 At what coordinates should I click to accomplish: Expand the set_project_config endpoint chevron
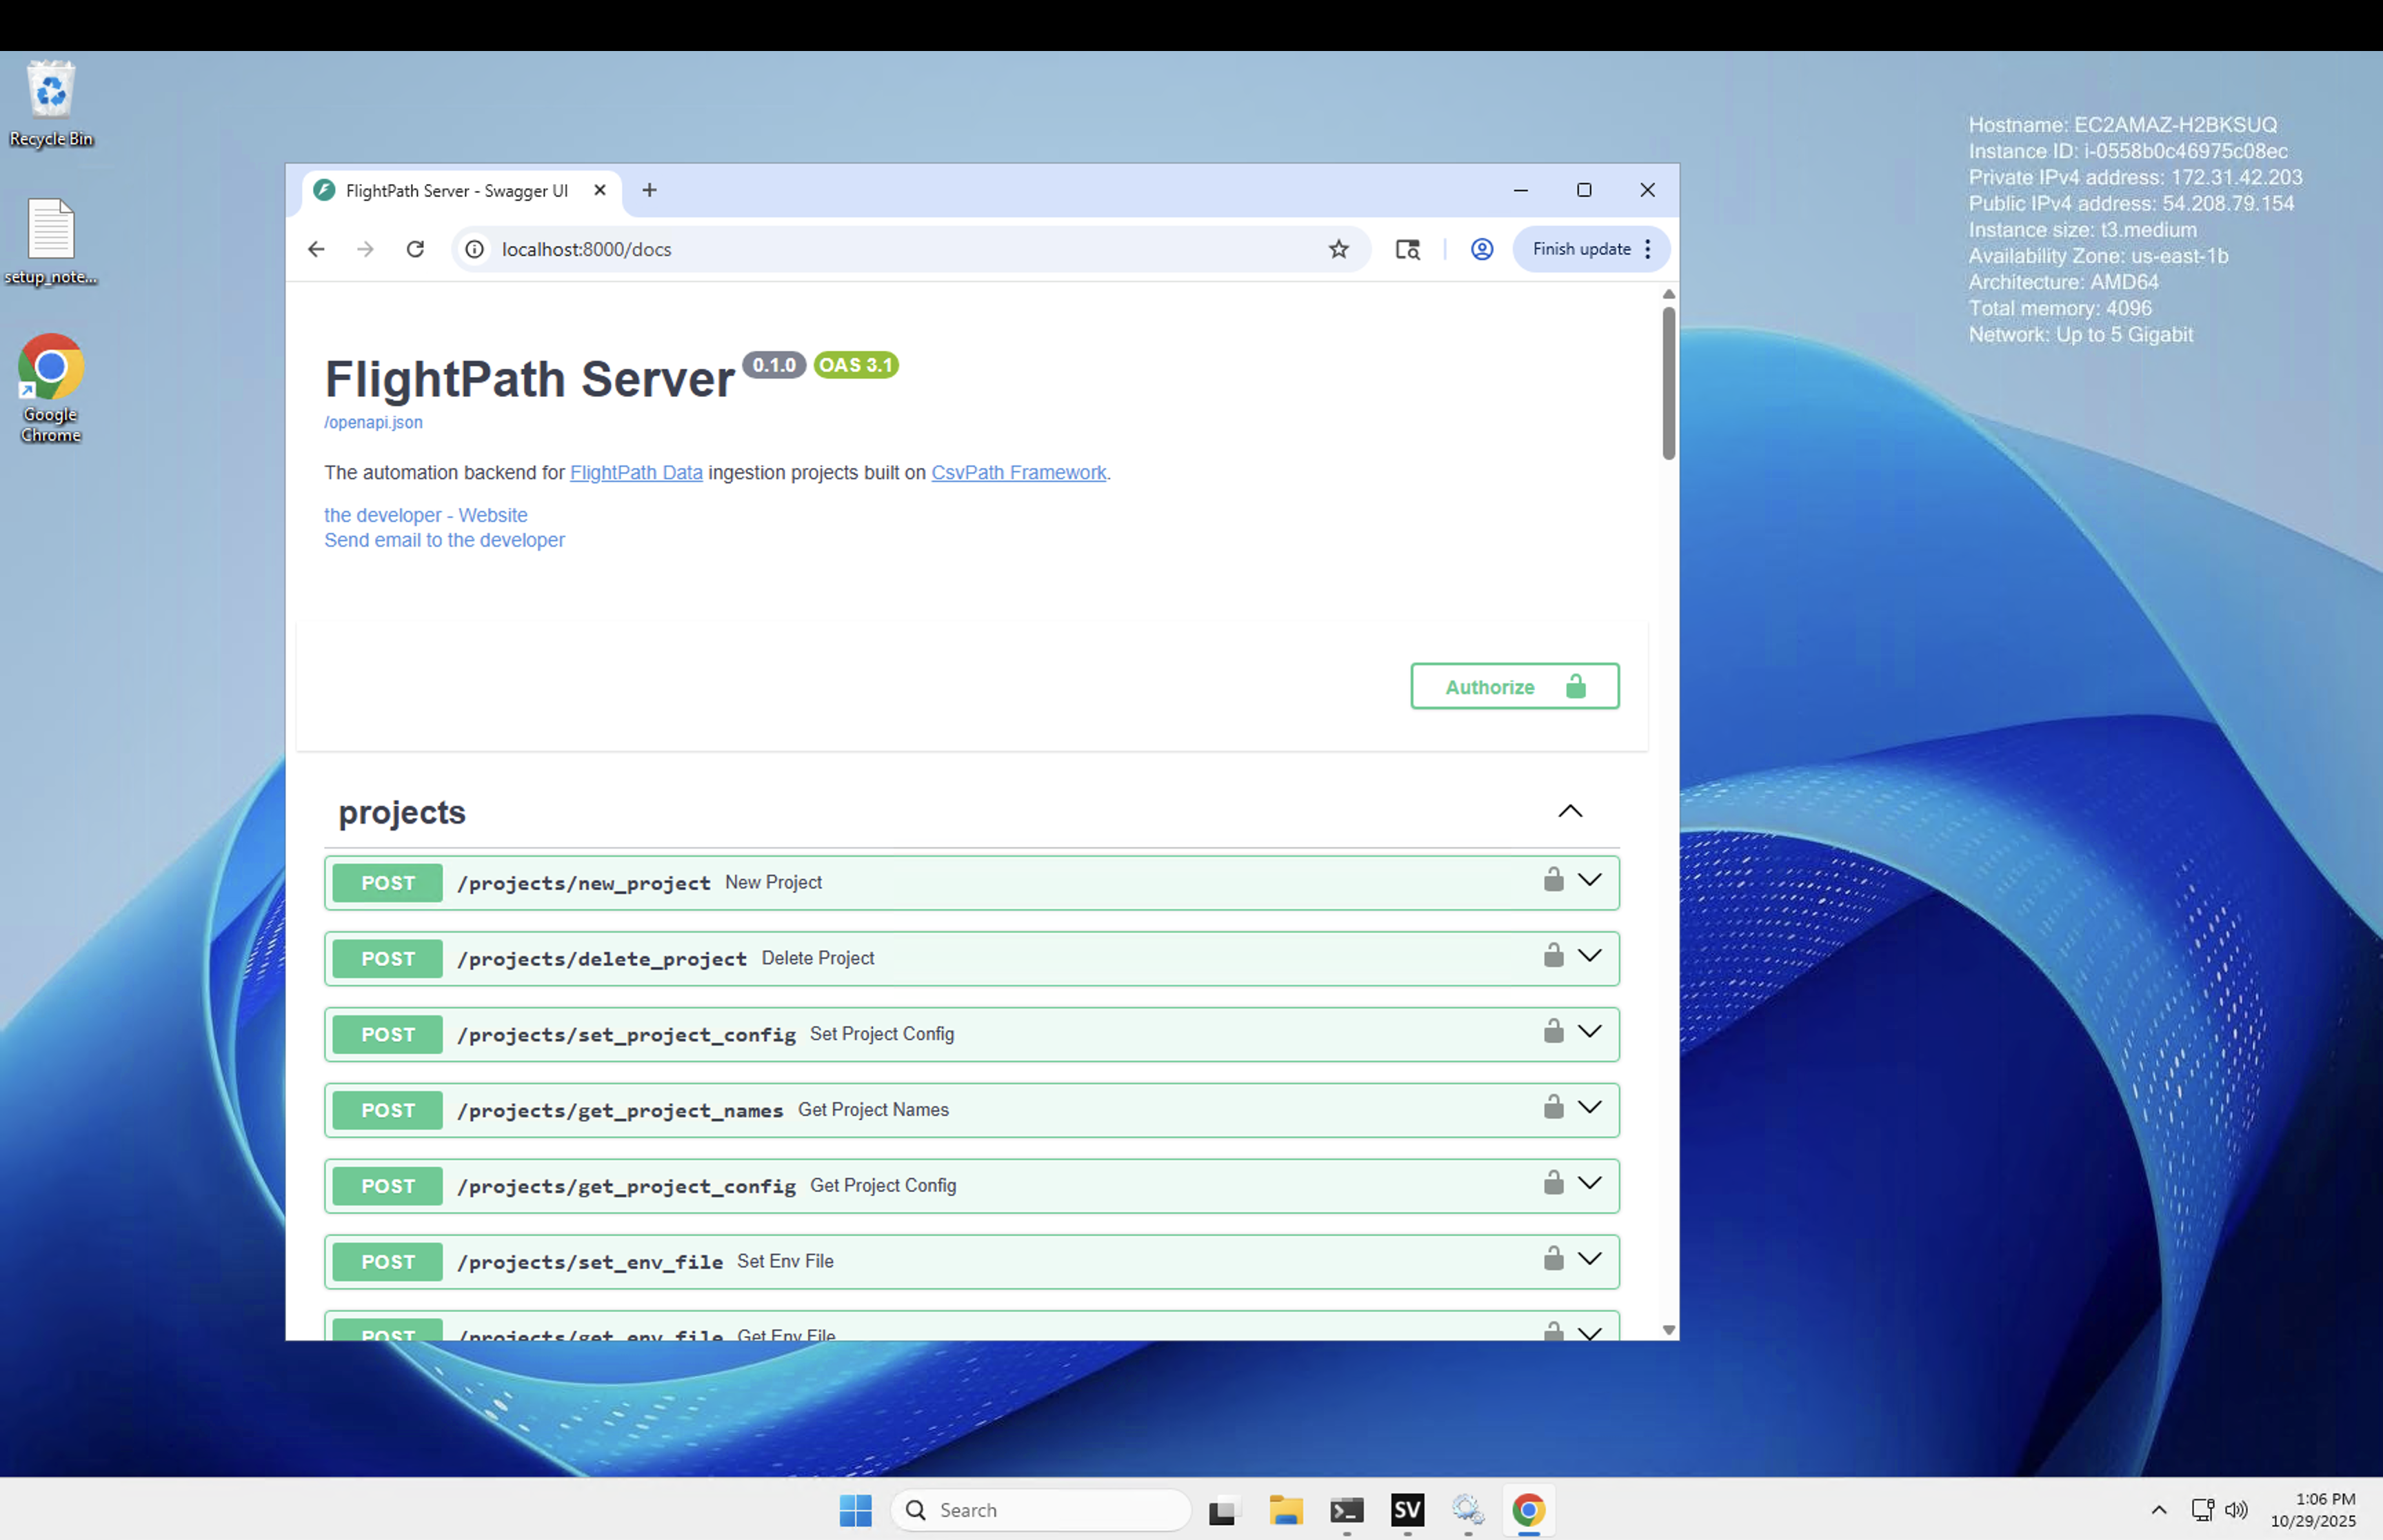point(1589,1031)
